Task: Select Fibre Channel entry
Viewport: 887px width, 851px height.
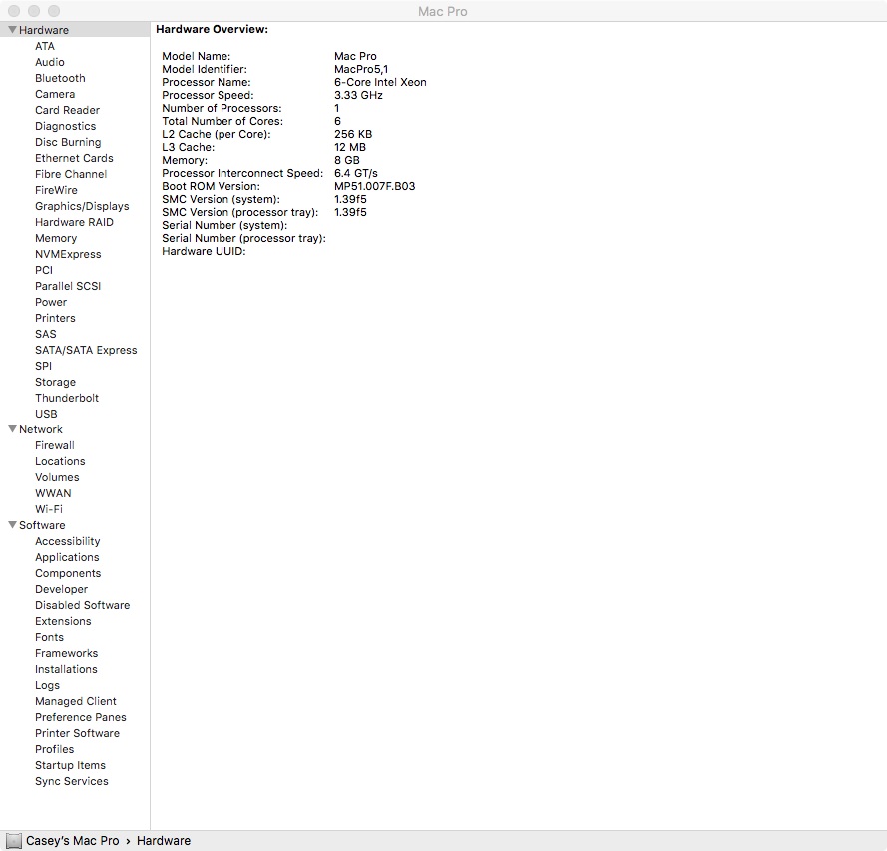Action: click(71, 174)
